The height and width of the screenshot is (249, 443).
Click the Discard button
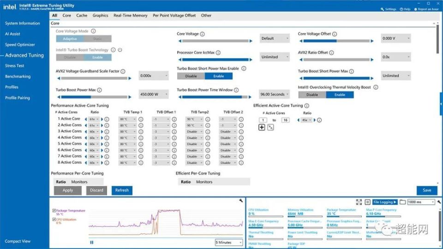(96, 190)
